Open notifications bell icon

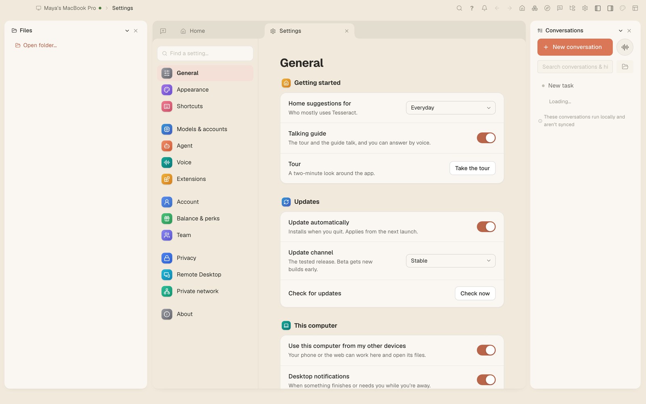pos(484,8)
